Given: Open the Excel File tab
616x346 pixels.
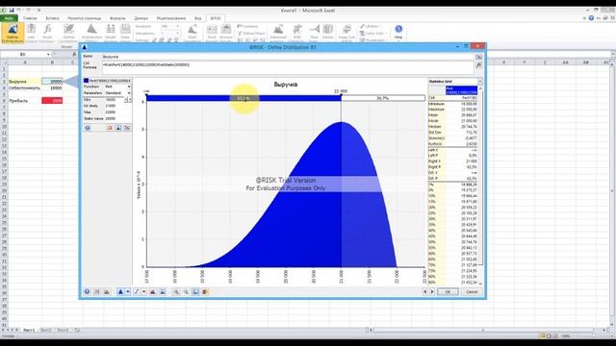Looking at the screenshot, I should [x=9, y=18].
